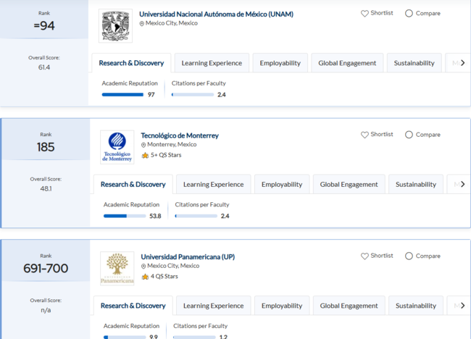471x339 pixels.
Task: Shortlist Tecnológico de Monterrey via heart icon
Action: coord(364,135)
